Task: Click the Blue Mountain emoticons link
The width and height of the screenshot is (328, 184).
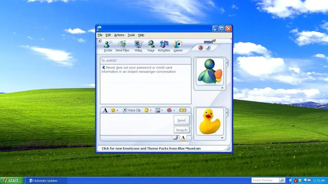Action: [151, 148]
